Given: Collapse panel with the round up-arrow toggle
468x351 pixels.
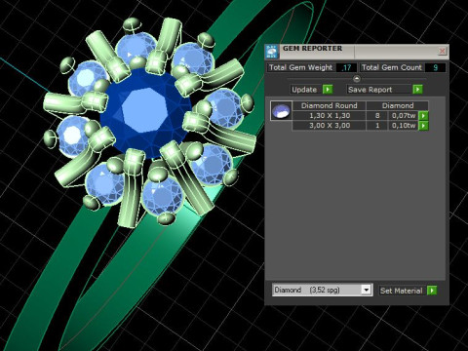Looking at the screenshot, I should (357, 79).
